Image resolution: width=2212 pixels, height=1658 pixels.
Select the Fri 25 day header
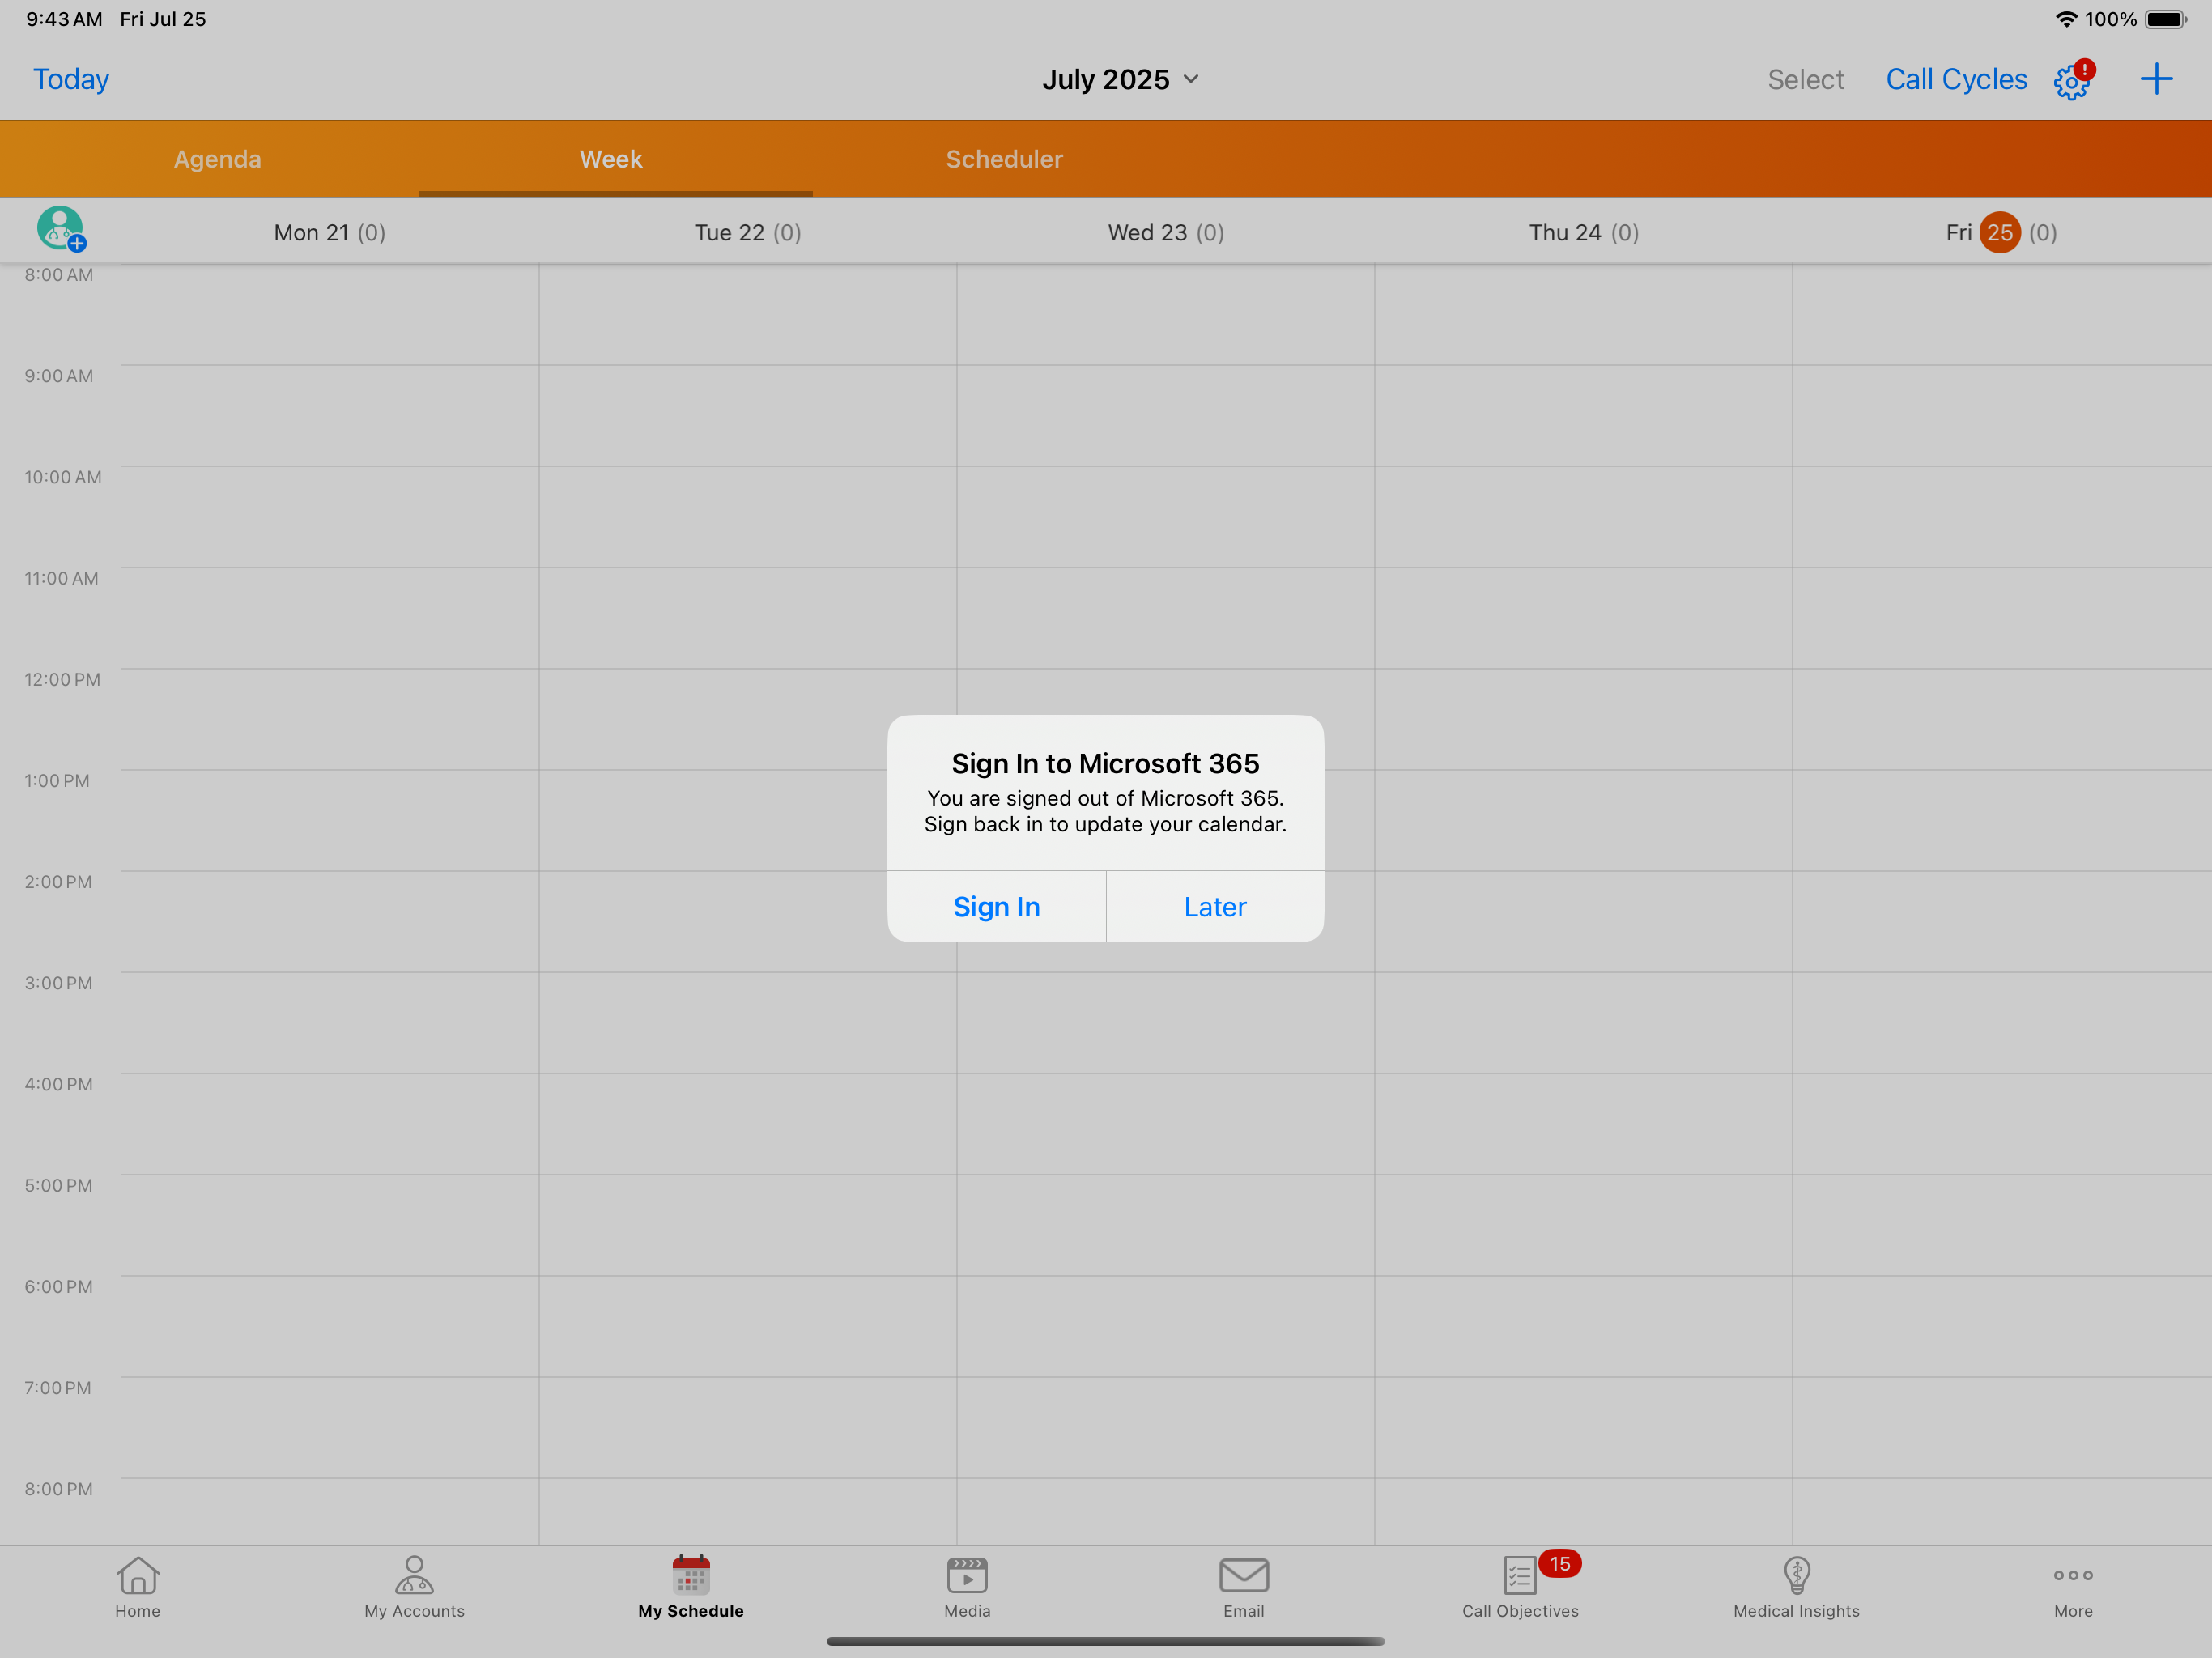(1999, 233)
